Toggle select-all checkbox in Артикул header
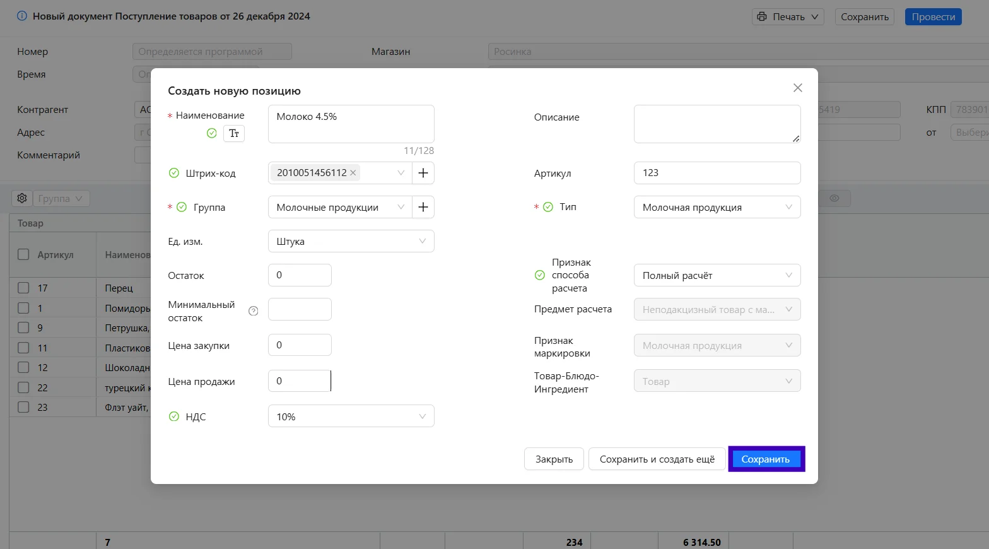 23,254
